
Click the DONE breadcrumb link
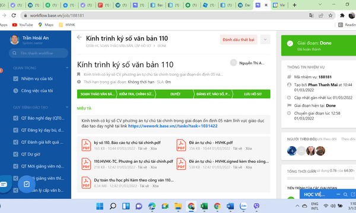pyautogui.click(x=162, y=46)
